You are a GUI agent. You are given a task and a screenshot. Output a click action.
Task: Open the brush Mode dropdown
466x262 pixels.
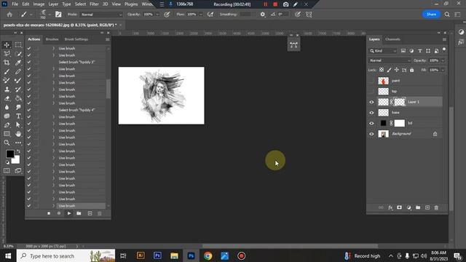point(101,15)
